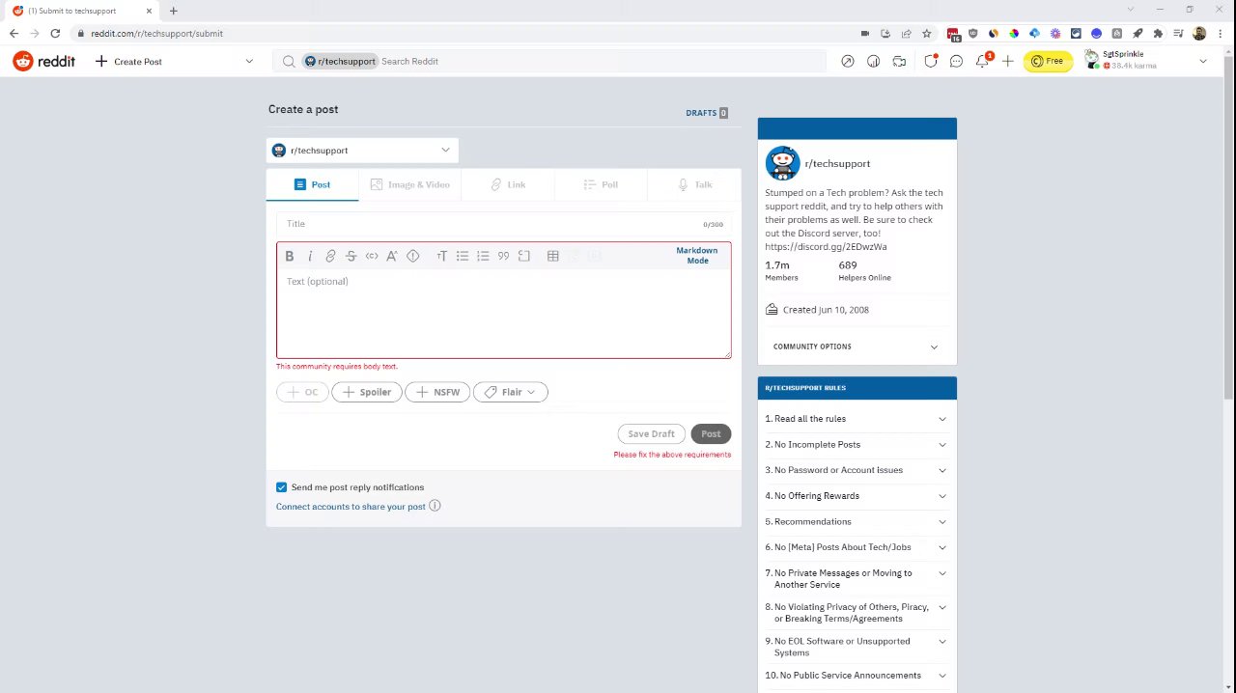Click the Reddit logo to go home
Viewport: 1236px width, 693px height.
[x=43, y=61]
